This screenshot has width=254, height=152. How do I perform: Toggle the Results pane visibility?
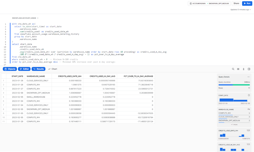coord(39,69)
